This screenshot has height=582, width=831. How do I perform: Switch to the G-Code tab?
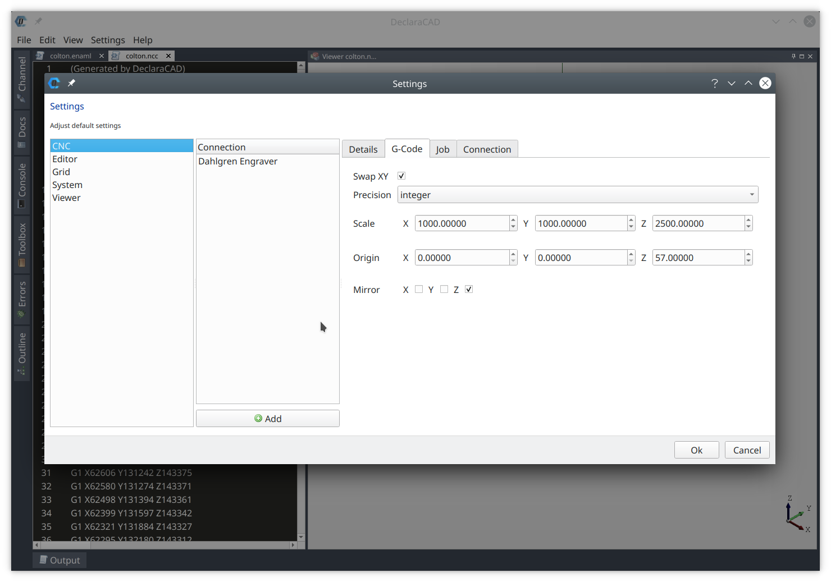click(x=407, y=149)
